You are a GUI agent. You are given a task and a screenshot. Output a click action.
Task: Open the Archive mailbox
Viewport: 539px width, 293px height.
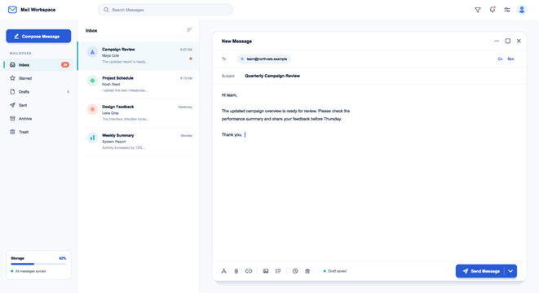(38, 118)
